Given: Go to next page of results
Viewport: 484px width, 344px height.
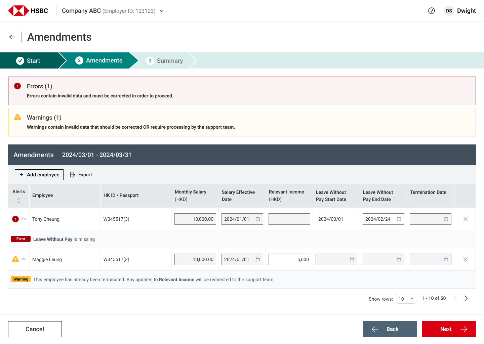Looking at the screenshot, I should coord(466,298).
